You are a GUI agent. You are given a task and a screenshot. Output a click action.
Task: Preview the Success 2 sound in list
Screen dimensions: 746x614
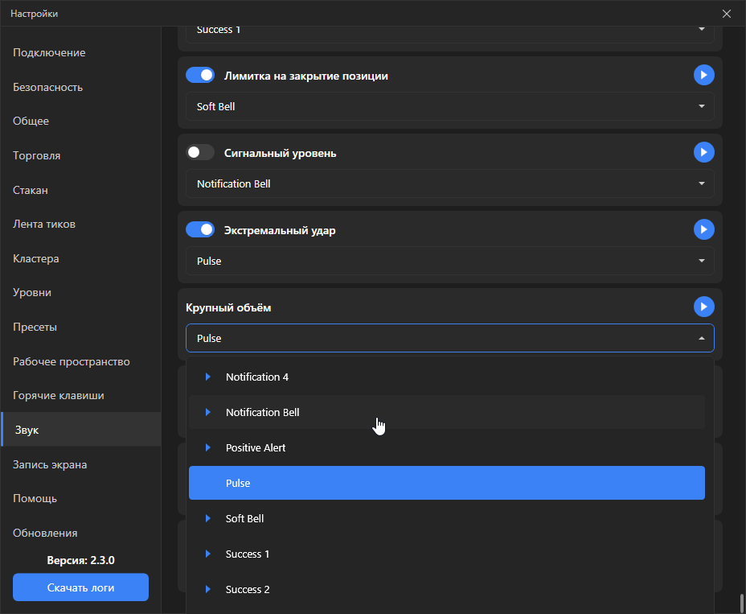pos(208,589)
